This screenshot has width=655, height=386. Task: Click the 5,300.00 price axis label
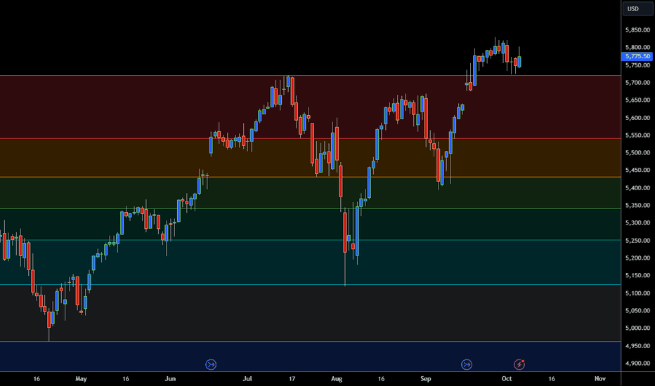tap(637, 223)
